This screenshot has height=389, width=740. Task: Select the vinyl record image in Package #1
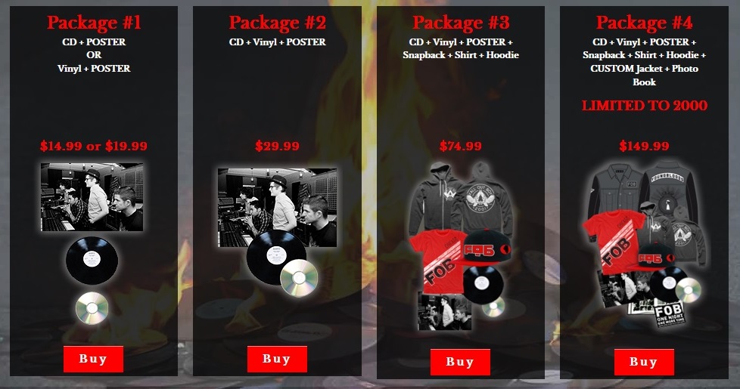point(92,261)
